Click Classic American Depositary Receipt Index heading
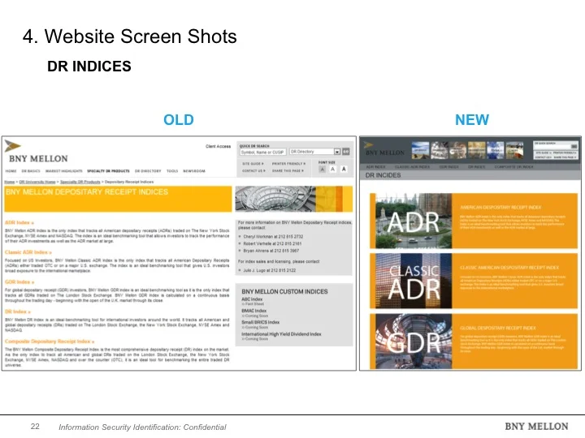The width and height of the screenshot is (585, 438). (509, 268)
